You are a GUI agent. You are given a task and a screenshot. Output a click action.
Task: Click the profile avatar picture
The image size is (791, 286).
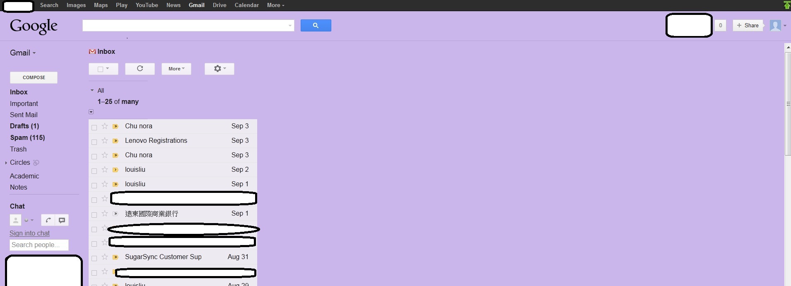(x=775, y=25)
